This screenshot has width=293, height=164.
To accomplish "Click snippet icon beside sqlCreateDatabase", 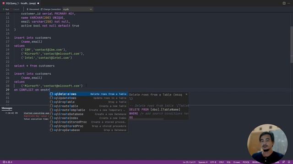I will point(51,114).
